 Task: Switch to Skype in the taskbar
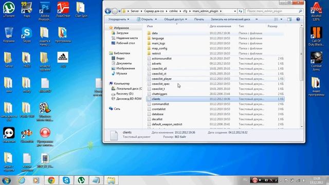click(x=66, y=180)
